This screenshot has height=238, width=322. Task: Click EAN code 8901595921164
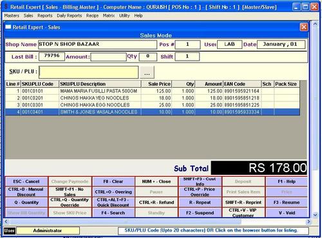click(242, 91)
